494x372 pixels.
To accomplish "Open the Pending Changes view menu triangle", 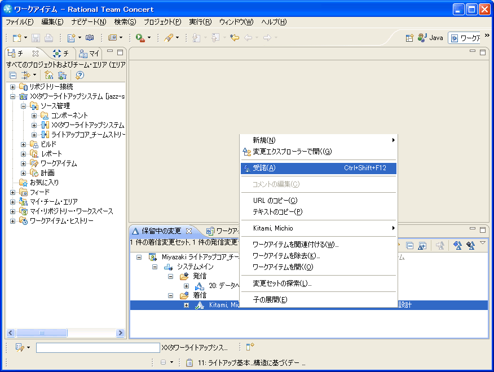I will 483,243.
